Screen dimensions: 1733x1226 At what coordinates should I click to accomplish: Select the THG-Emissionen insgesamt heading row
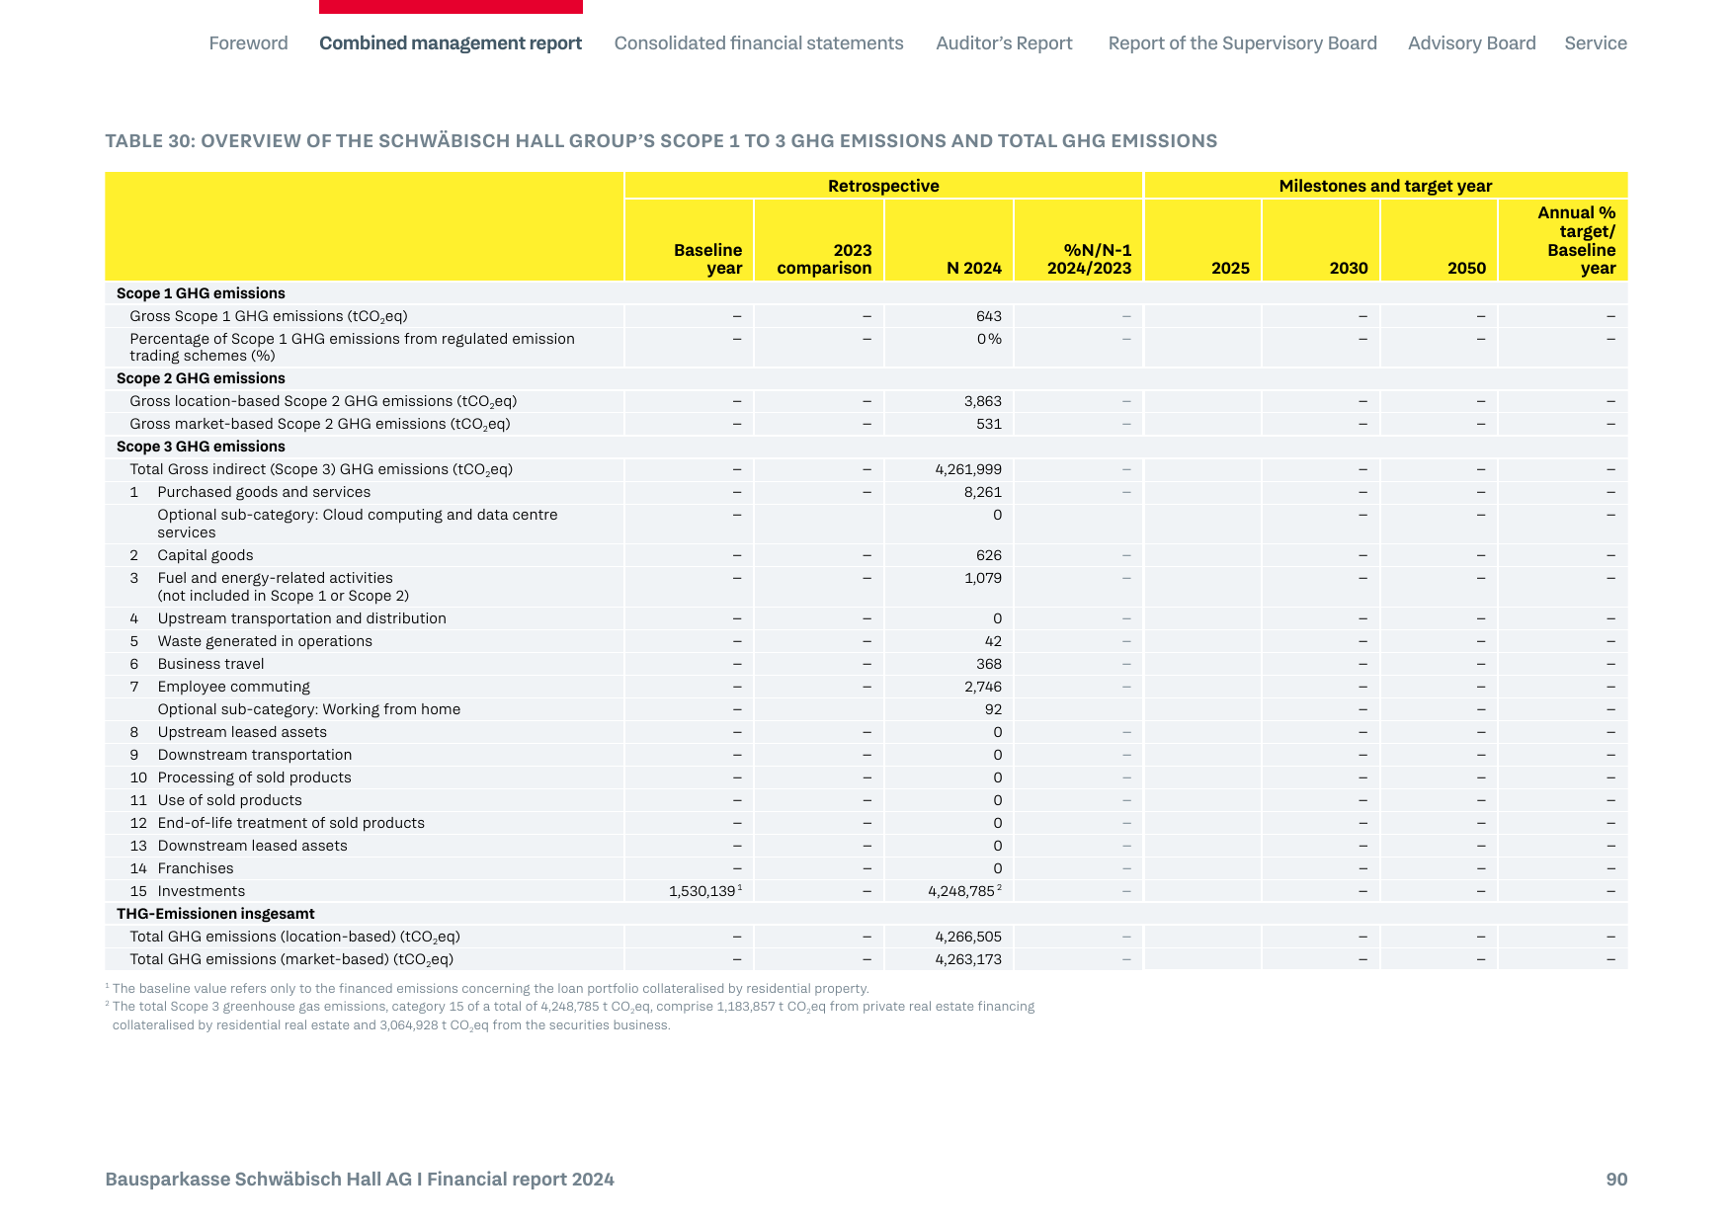point(866,914)
